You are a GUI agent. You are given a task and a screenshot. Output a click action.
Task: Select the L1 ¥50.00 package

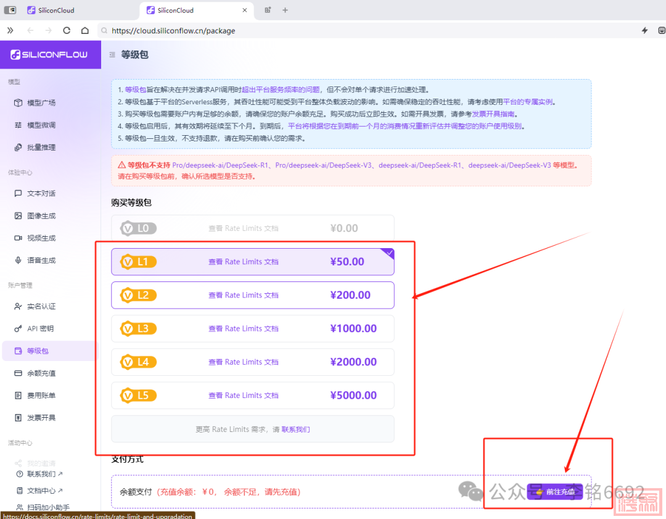click(252, 262)
